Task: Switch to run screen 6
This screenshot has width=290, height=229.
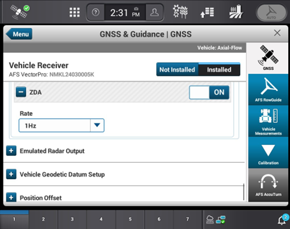Action: pos(159,220)
